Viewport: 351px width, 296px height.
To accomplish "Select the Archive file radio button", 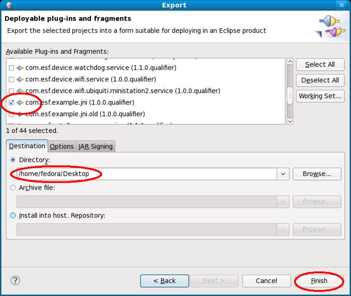I will point(13,188).
